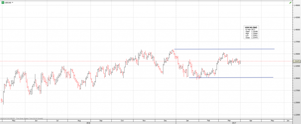Click the 1.45000 price axis level
The image size is (301, 124).
296,5
